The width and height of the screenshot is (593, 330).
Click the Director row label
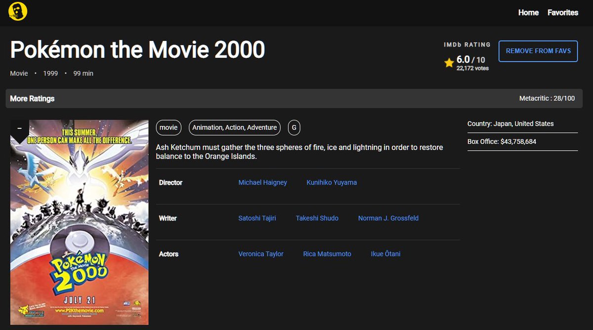pos(170,182)
